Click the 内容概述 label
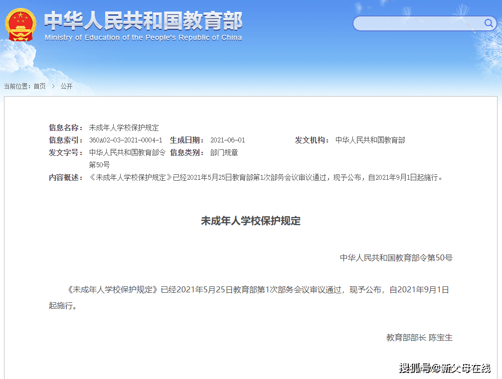 (66, 177)
